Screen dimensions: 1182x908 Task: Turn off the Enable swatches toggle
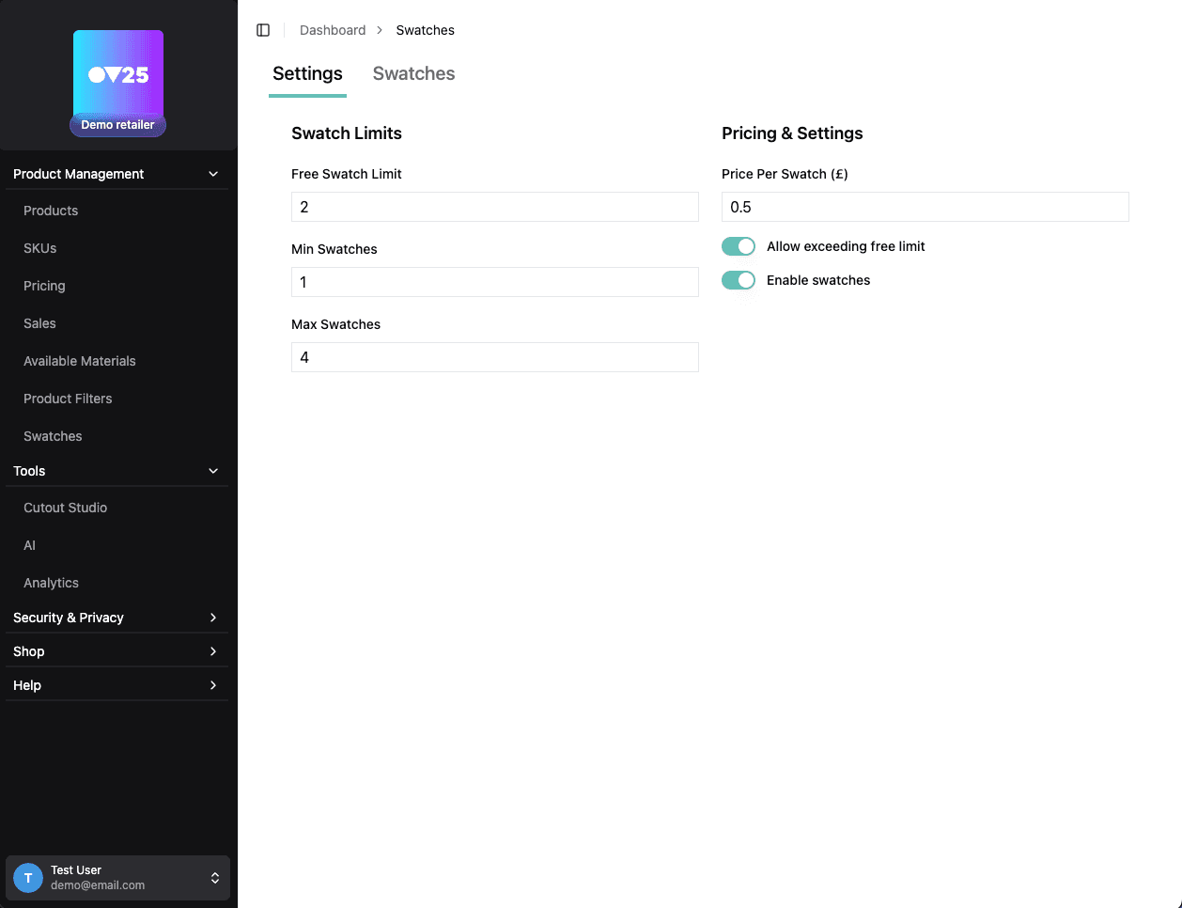coord(739,280)
